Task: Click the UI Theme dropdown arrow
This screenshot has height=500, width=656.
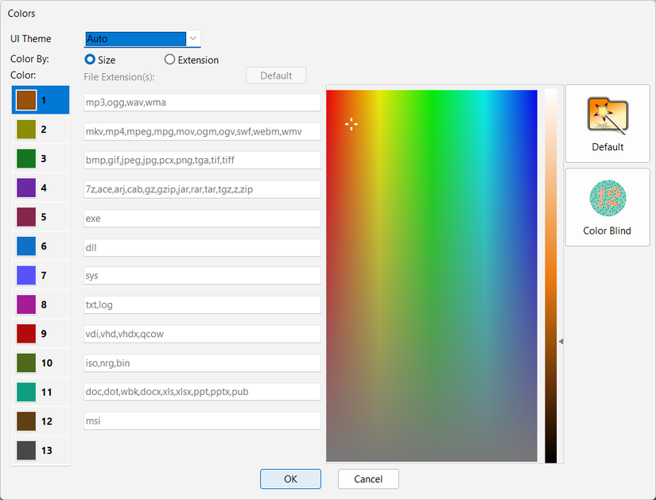Action: coord(192,38)
